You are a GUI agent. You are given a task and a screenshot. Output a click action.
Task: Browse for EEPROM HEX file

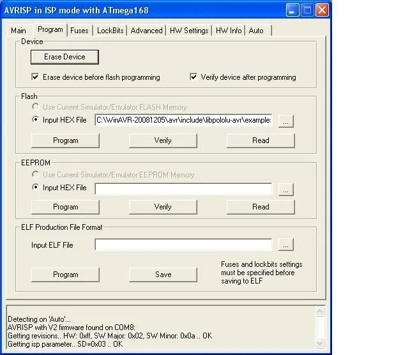[x=286, y=190]
